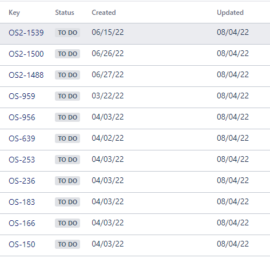Open issue OS2-1539
Image resolution: width=270 pixels, height=266 pixels.
coord(26,33)
